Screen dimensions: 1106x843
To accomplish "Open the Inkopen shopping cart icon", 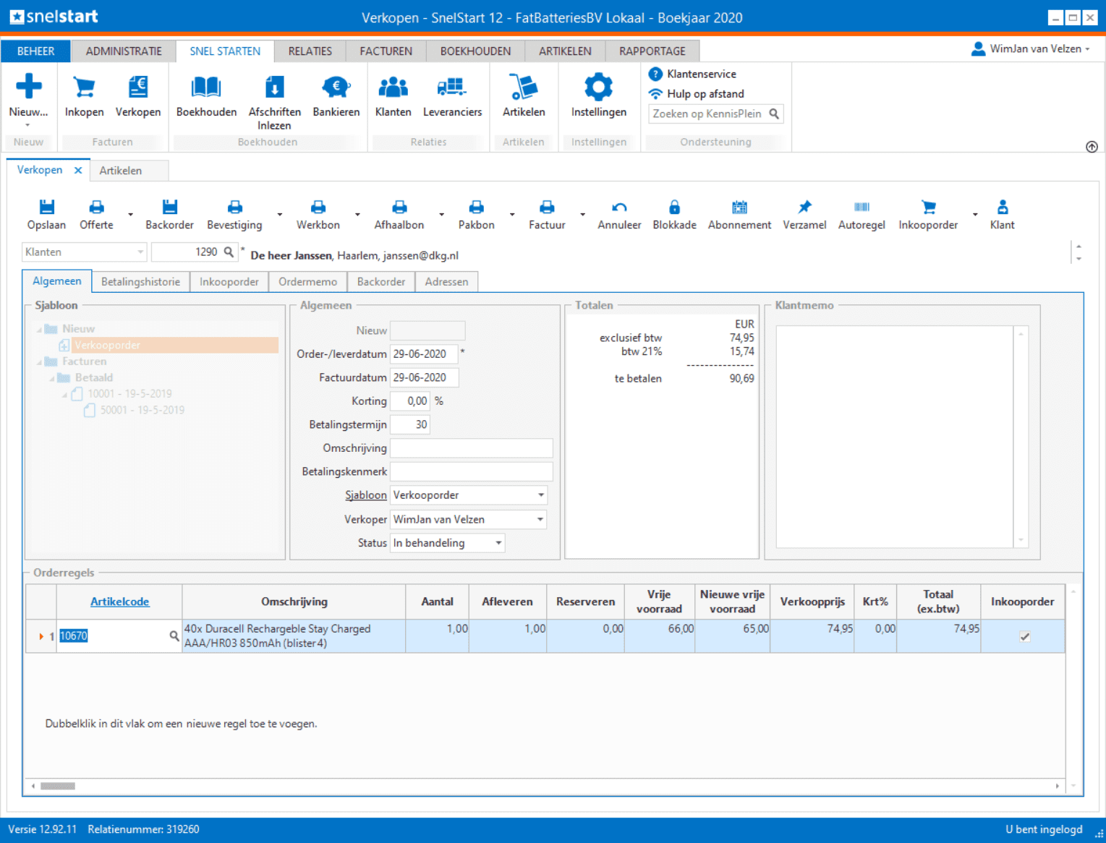I will click(84, 87).
